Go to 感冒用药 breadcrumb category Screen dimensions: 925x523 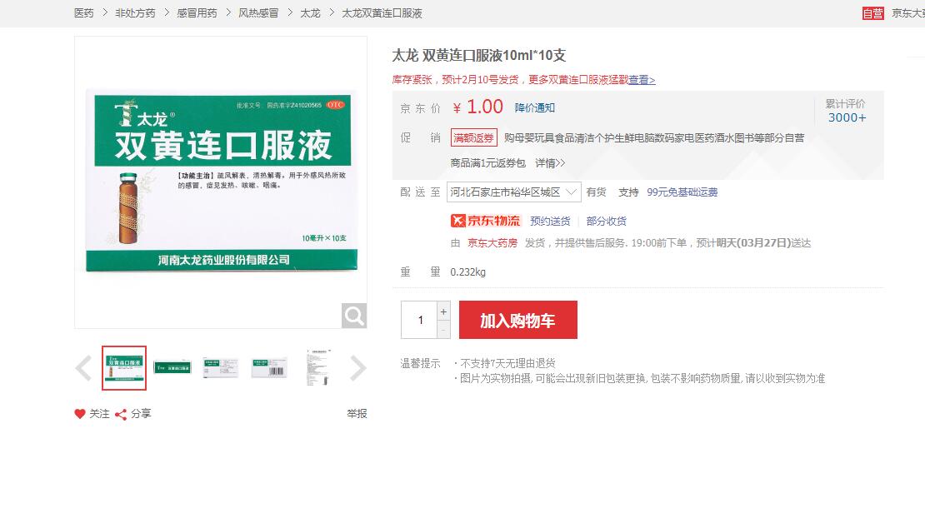(x=197, y=13)
